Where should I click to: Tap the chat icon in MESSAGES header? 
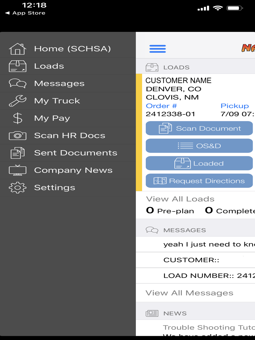pos(152,230)
